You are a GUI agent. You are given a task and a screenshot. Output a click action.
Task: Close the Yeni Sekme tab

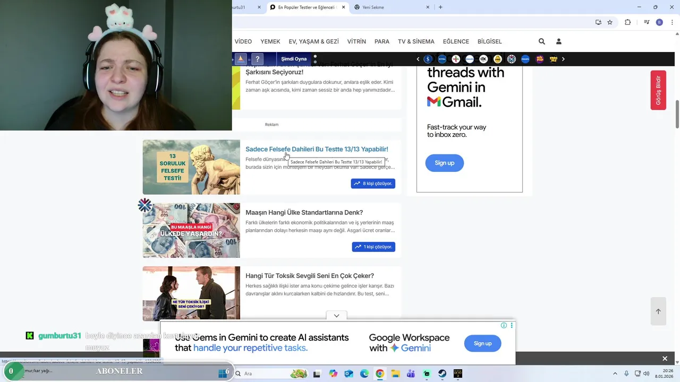pos(428,7)
